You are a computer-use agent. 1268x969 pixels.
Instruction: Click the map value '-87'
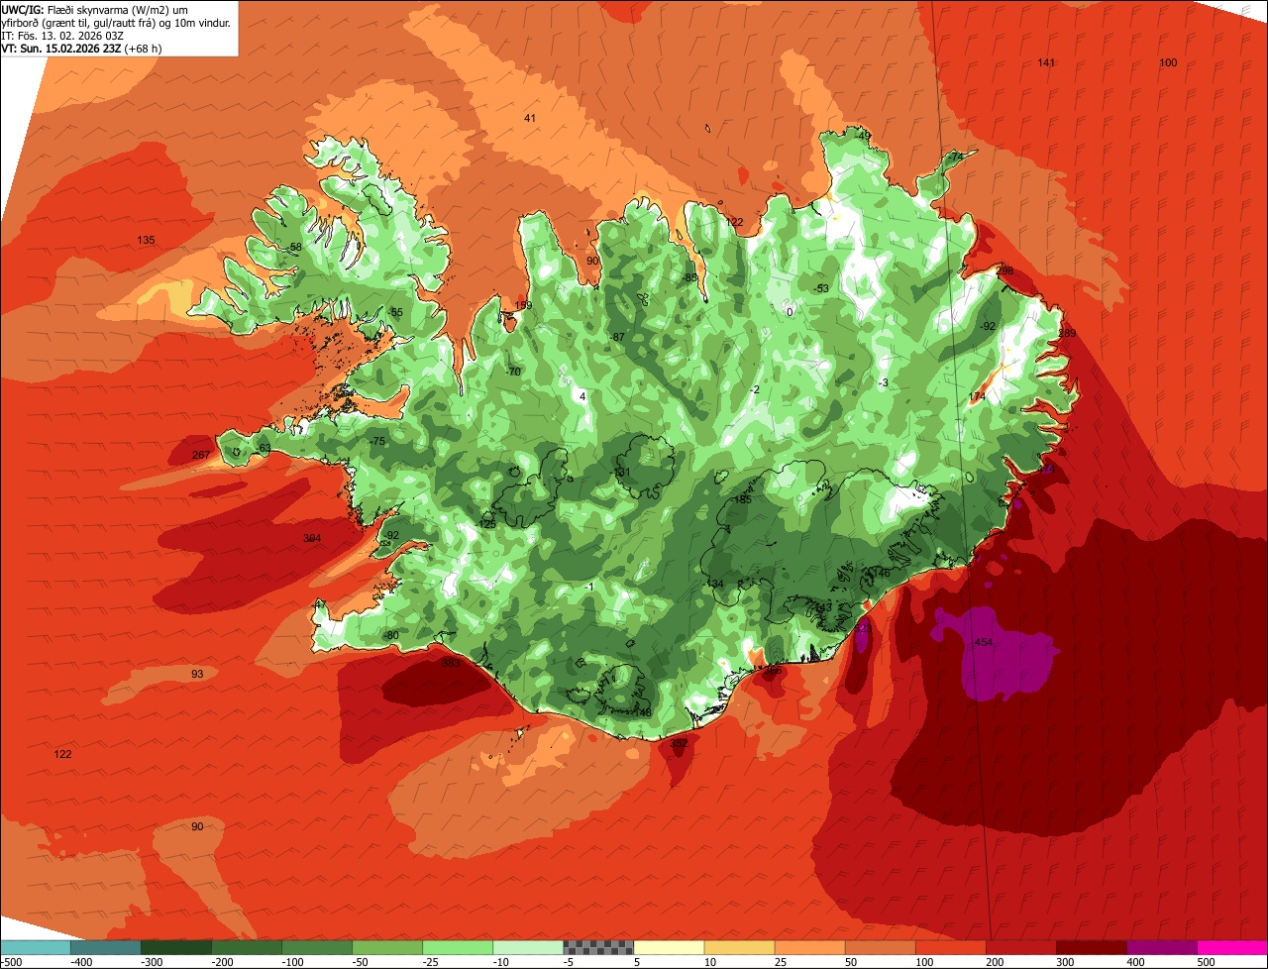point(617,338)
